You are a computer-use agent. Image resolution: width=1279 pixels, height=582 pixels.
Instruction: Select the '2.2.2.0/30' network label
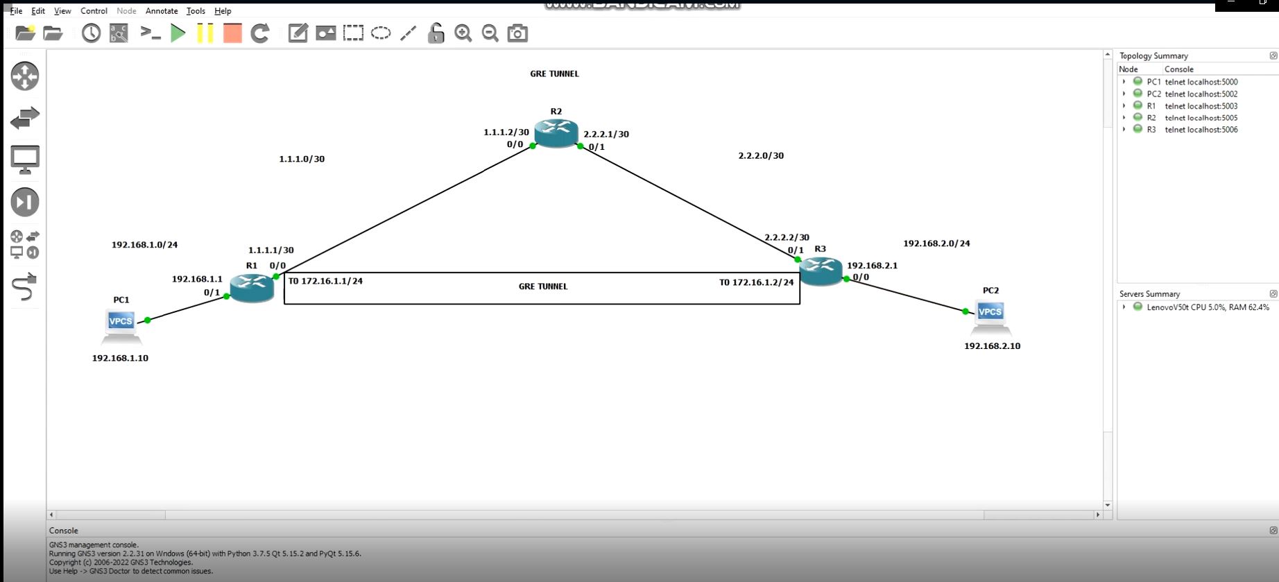point(761,155)
